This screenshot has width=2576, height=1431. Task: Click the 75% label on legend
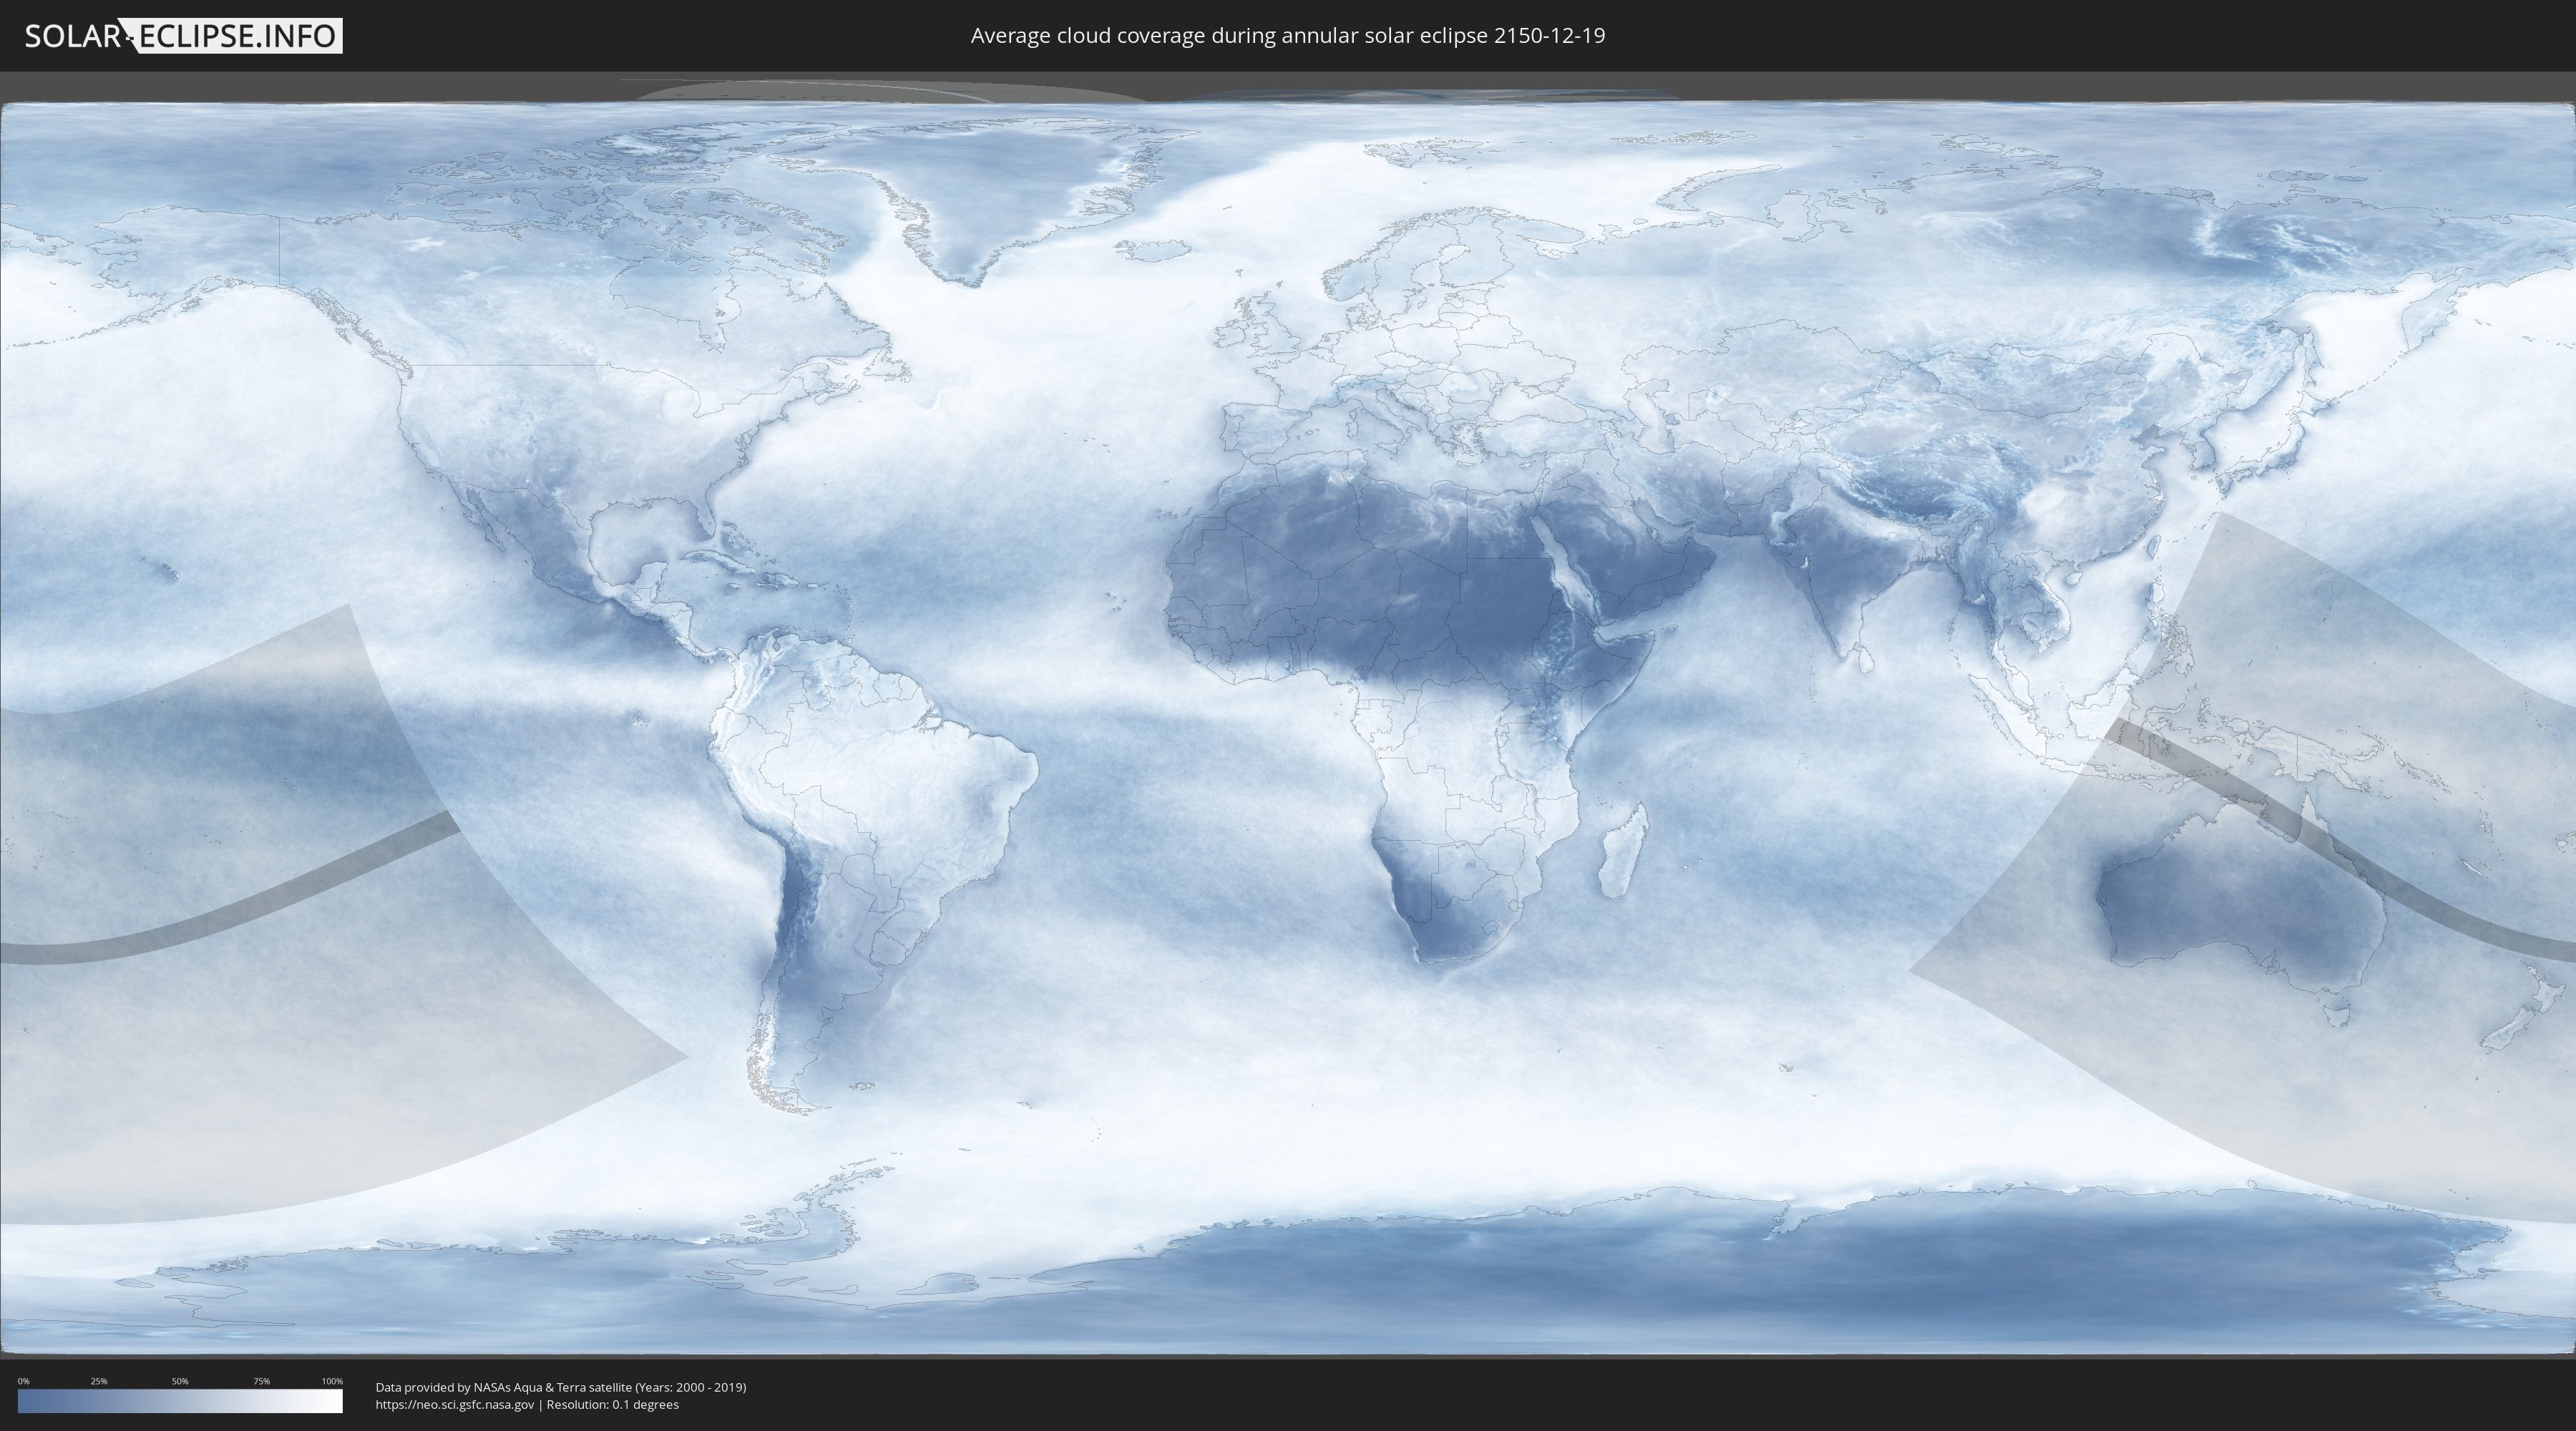click(x=261, y=1381)
